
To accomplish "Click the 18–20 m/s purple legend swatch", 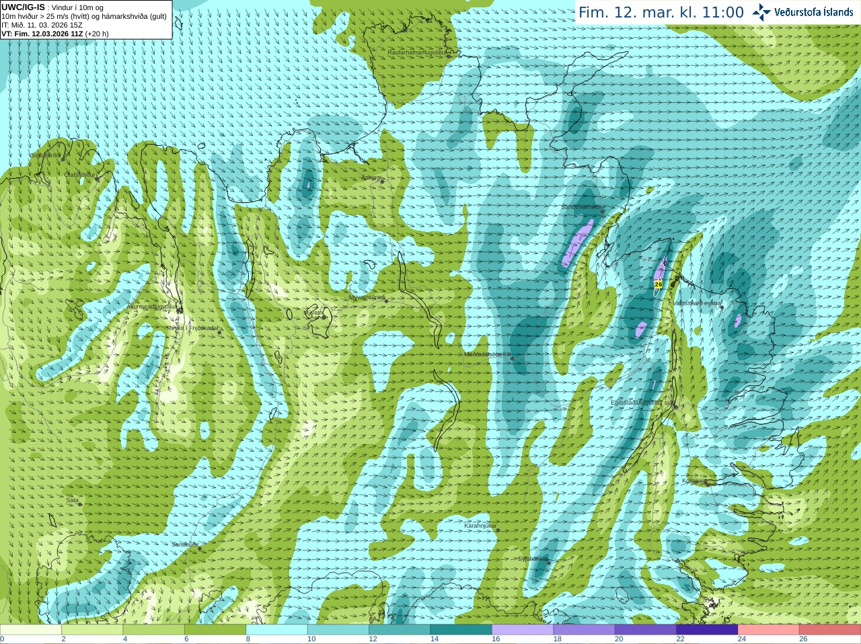I will tap(585, 630).
